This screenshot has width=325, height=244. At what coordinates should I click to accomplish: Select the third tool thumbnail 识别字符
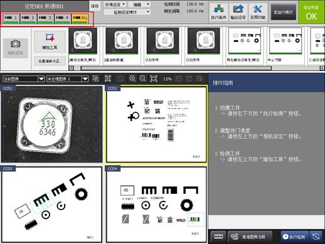pyautogui.click(x=162, y=46)
